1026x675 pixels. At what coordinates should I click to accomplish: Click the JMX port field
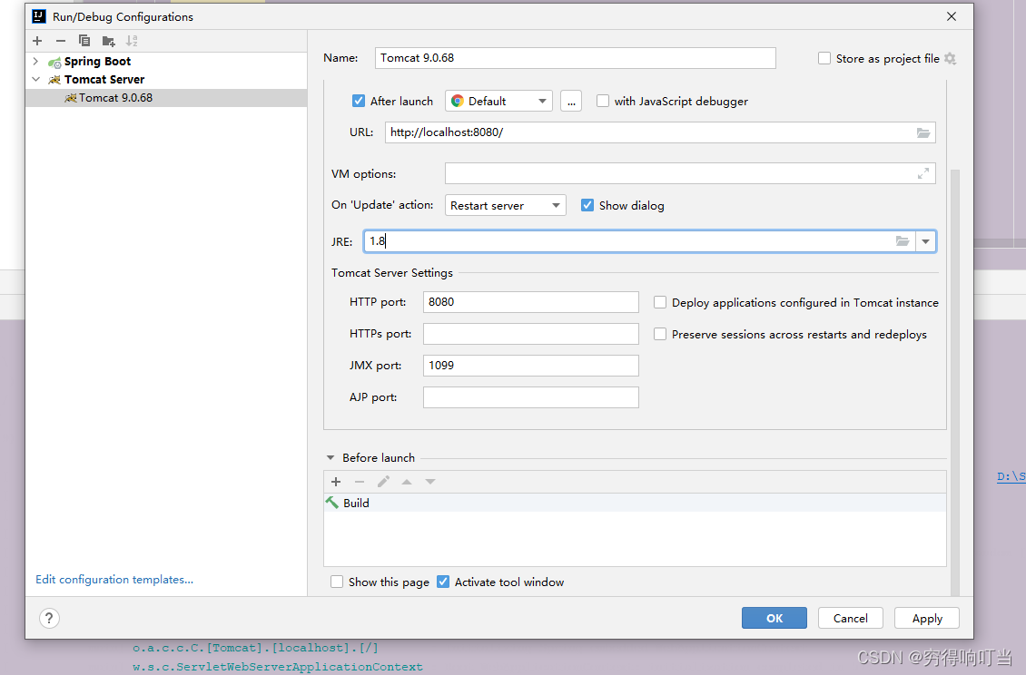coord(530,366)
